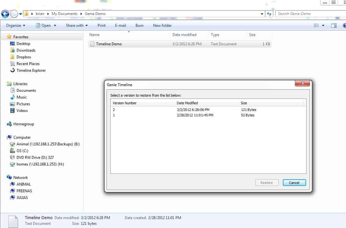Viewport: 346px width, 228px height.
Task: Click the change view icon
Action: [316, 26]
